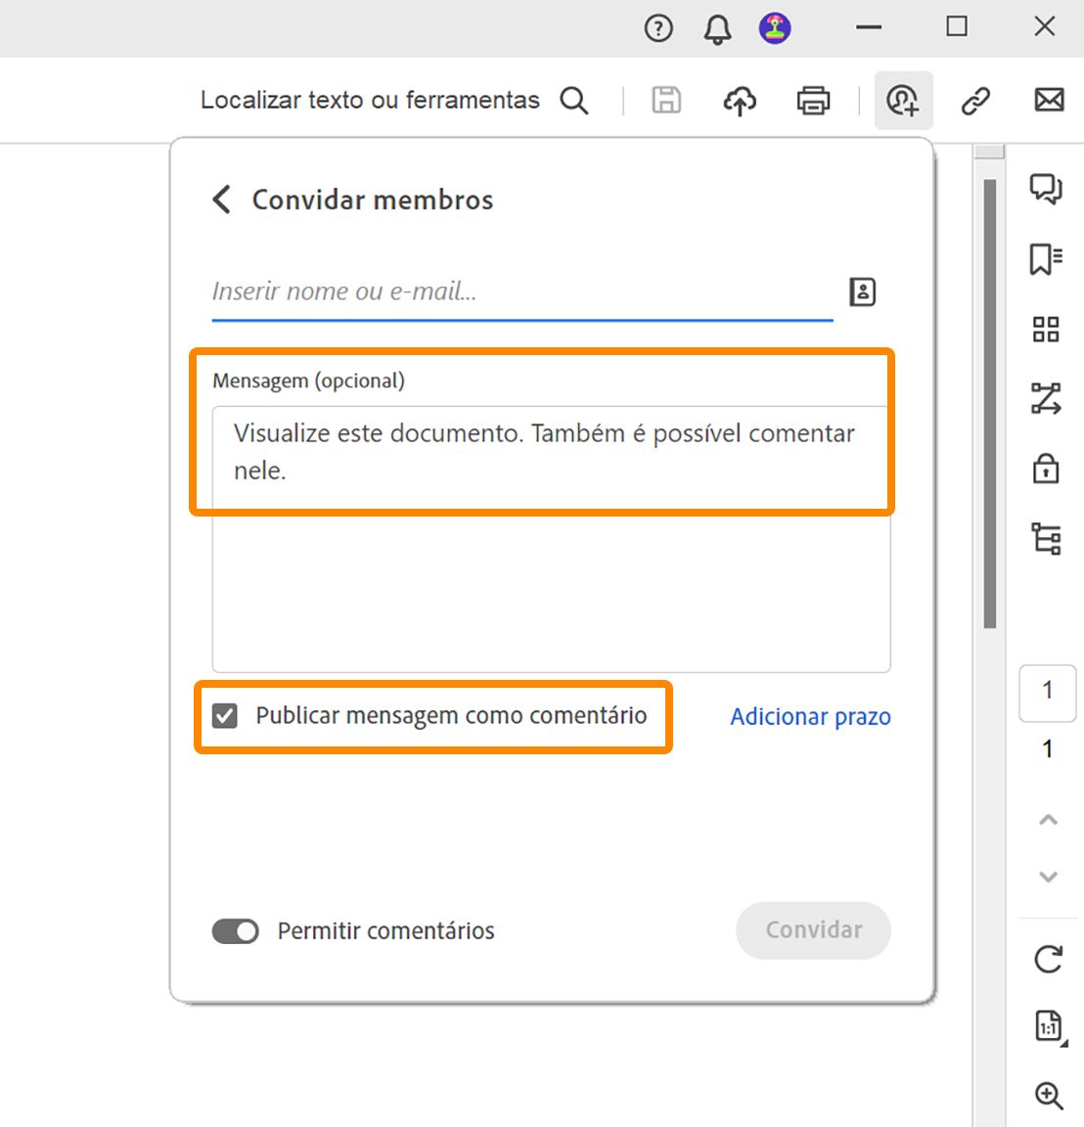Click the upload to cloud icon

[x=740, y=101]
